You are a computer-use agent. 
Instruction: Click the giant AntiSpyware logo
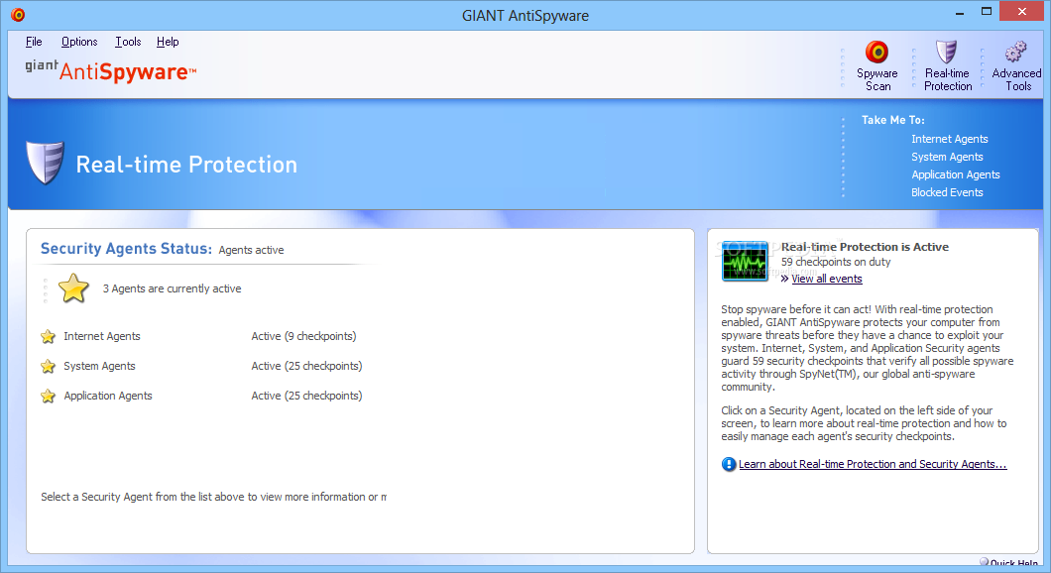111,71
